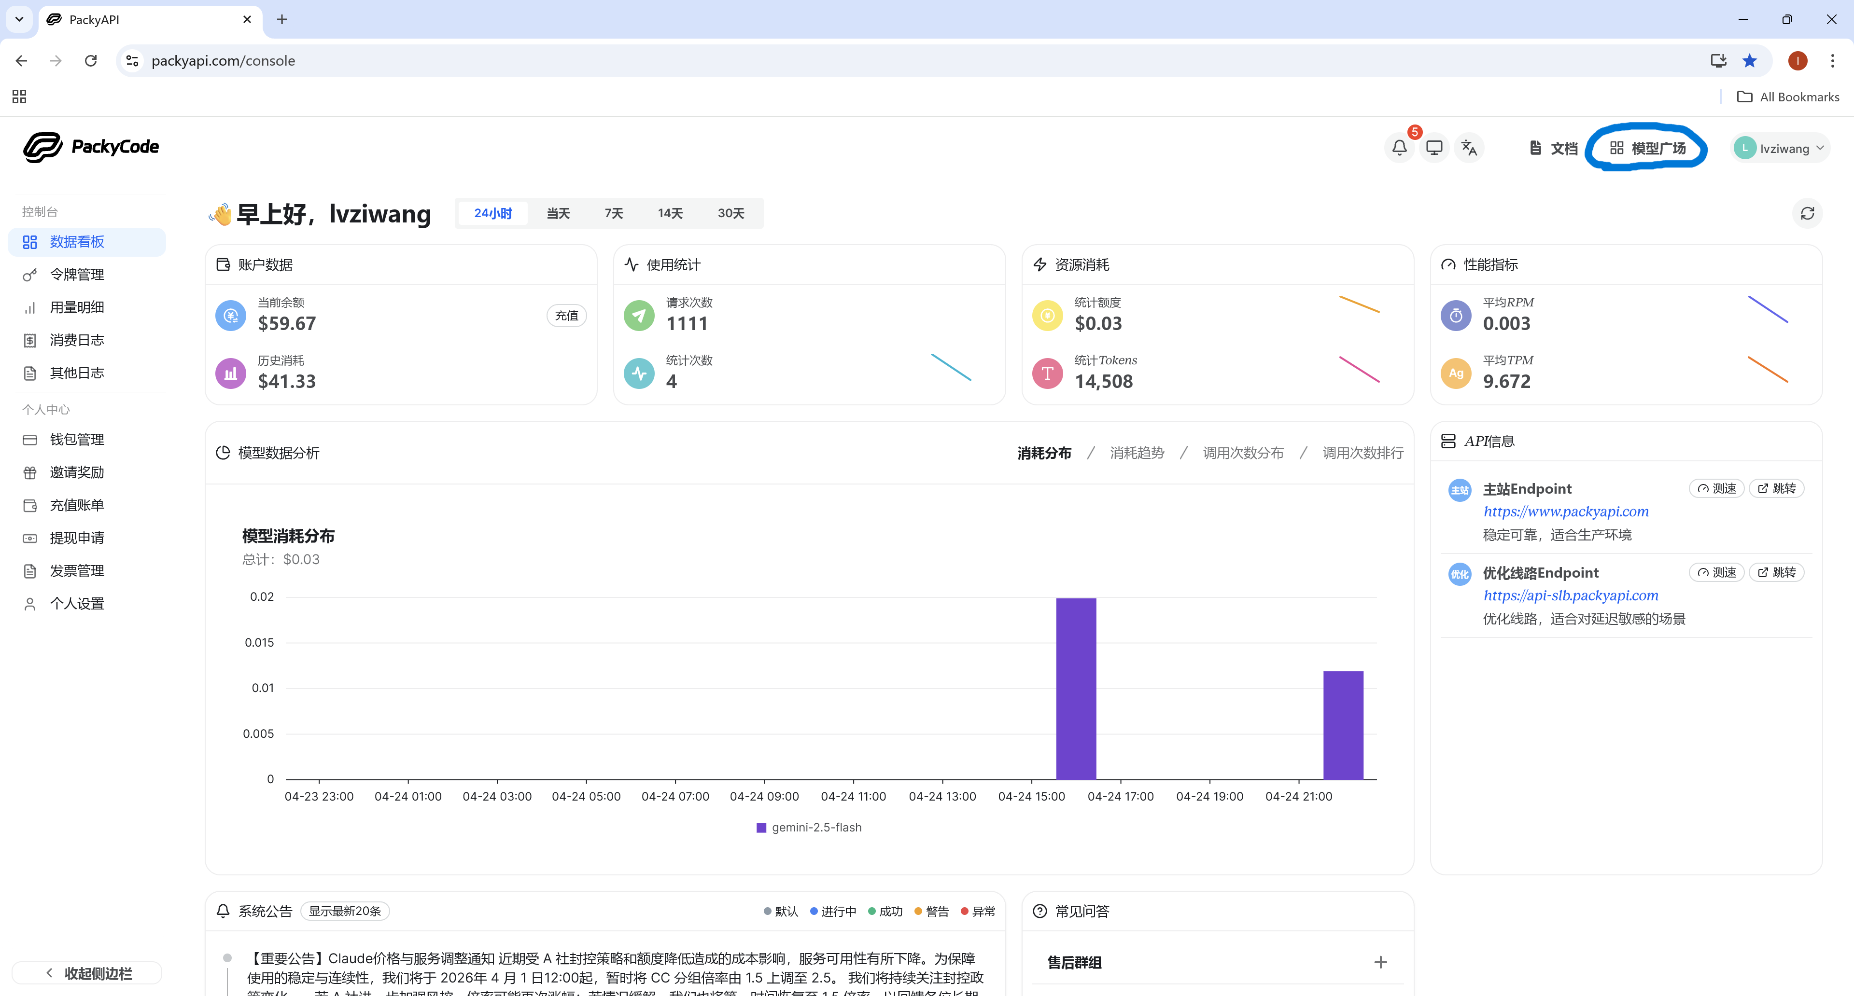
Task: Open the https://api-slb.packyapi.com link
Action: click(1571, 595)
